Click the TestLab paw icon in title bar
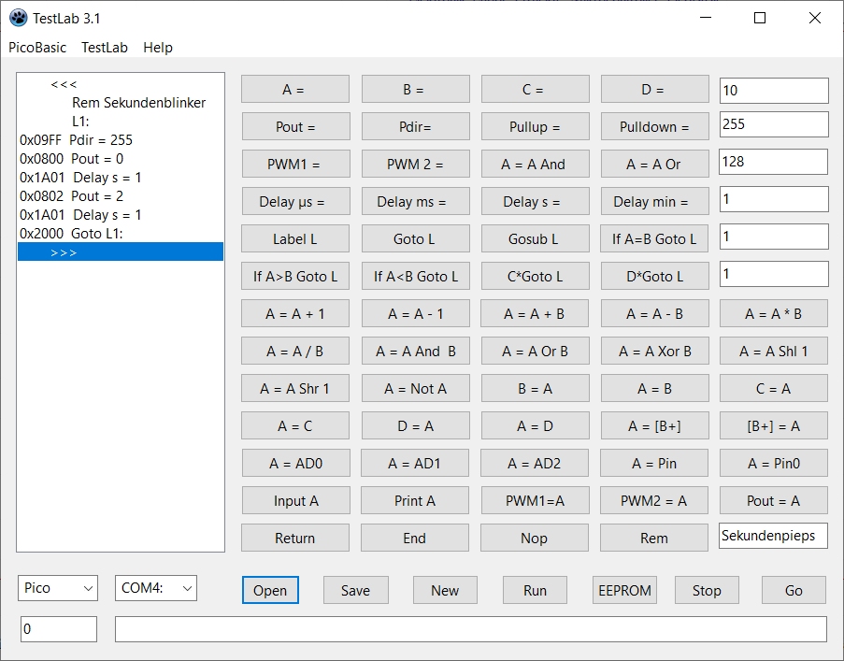The image size is (844, 661). pos(18,18)
